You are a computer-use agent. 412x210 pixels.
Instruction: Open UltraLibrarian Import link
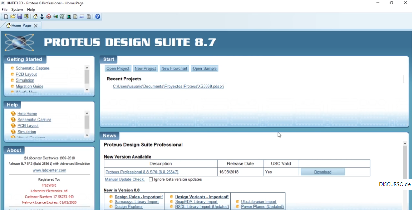[x=259, y=202]
